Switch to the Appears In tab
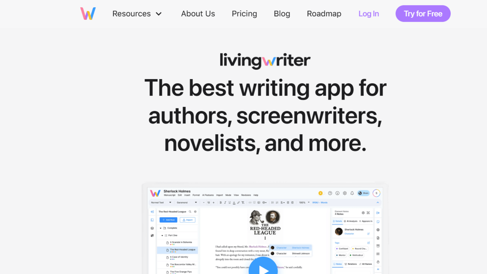The width and height of the screenshot is (487, 274). (x=366, y=221)
